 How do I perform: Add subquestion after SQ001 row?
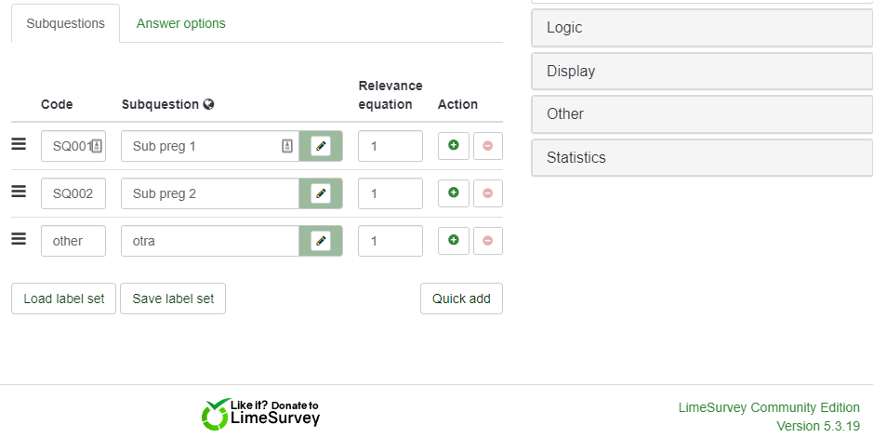coord(454,146)
